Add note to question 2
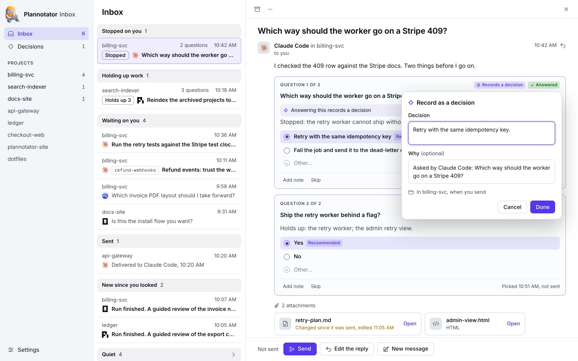The image size is (578, 361). 293,286
